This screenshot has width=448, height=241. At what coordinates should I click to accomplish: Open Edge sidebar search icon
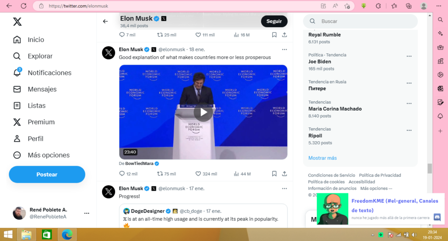pyautogui.click(x=440, y=20)
